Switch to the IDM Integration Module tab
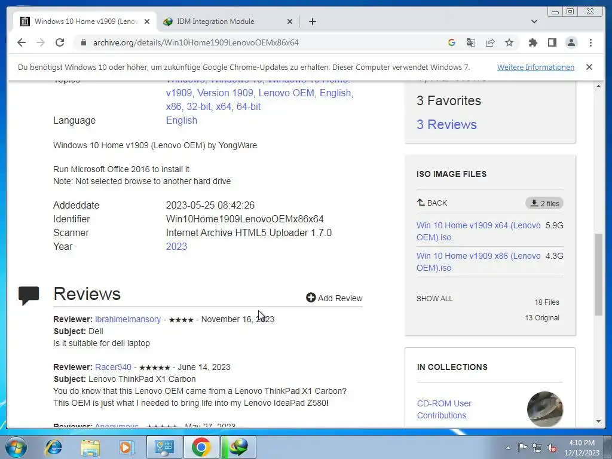Viewport: 612px width, 459px height. click(228, 22)
